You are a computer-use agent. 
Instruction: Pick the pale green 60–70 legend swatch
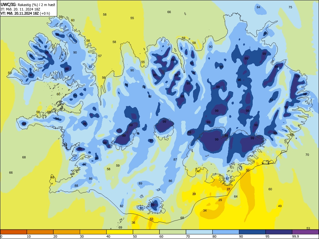(173, 232)
